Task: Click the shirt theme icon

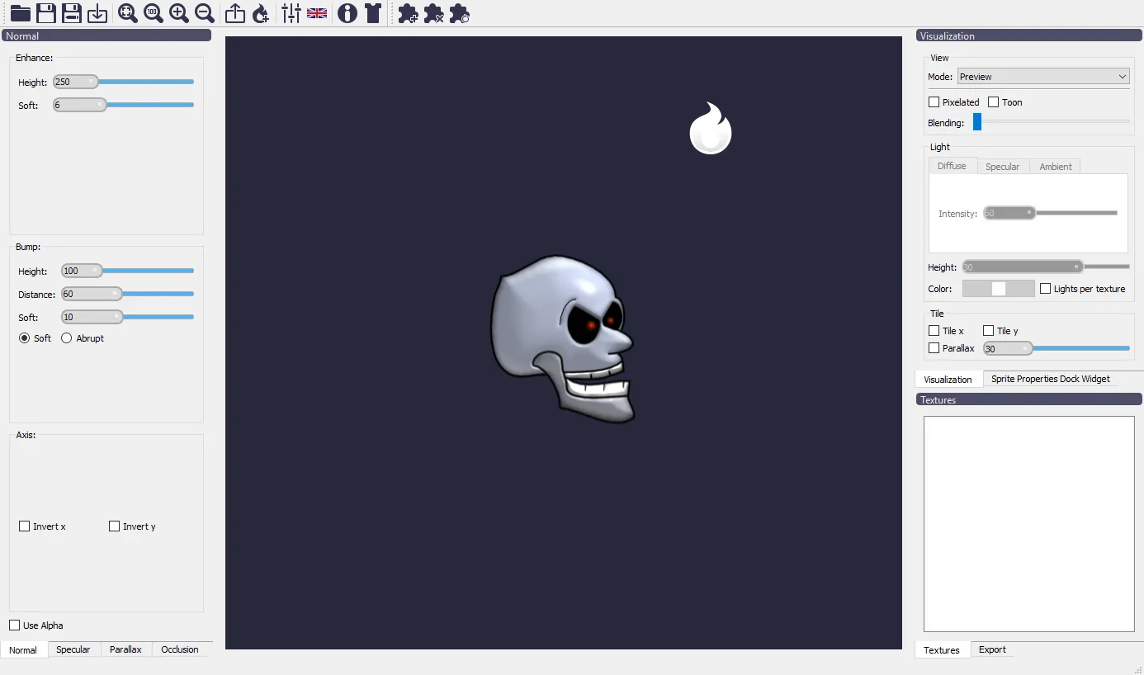Action: (x=373, y=13)
